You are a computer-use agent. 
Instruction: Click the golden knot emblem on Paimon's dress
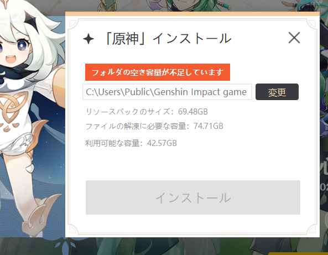click(x=13, y=107)
